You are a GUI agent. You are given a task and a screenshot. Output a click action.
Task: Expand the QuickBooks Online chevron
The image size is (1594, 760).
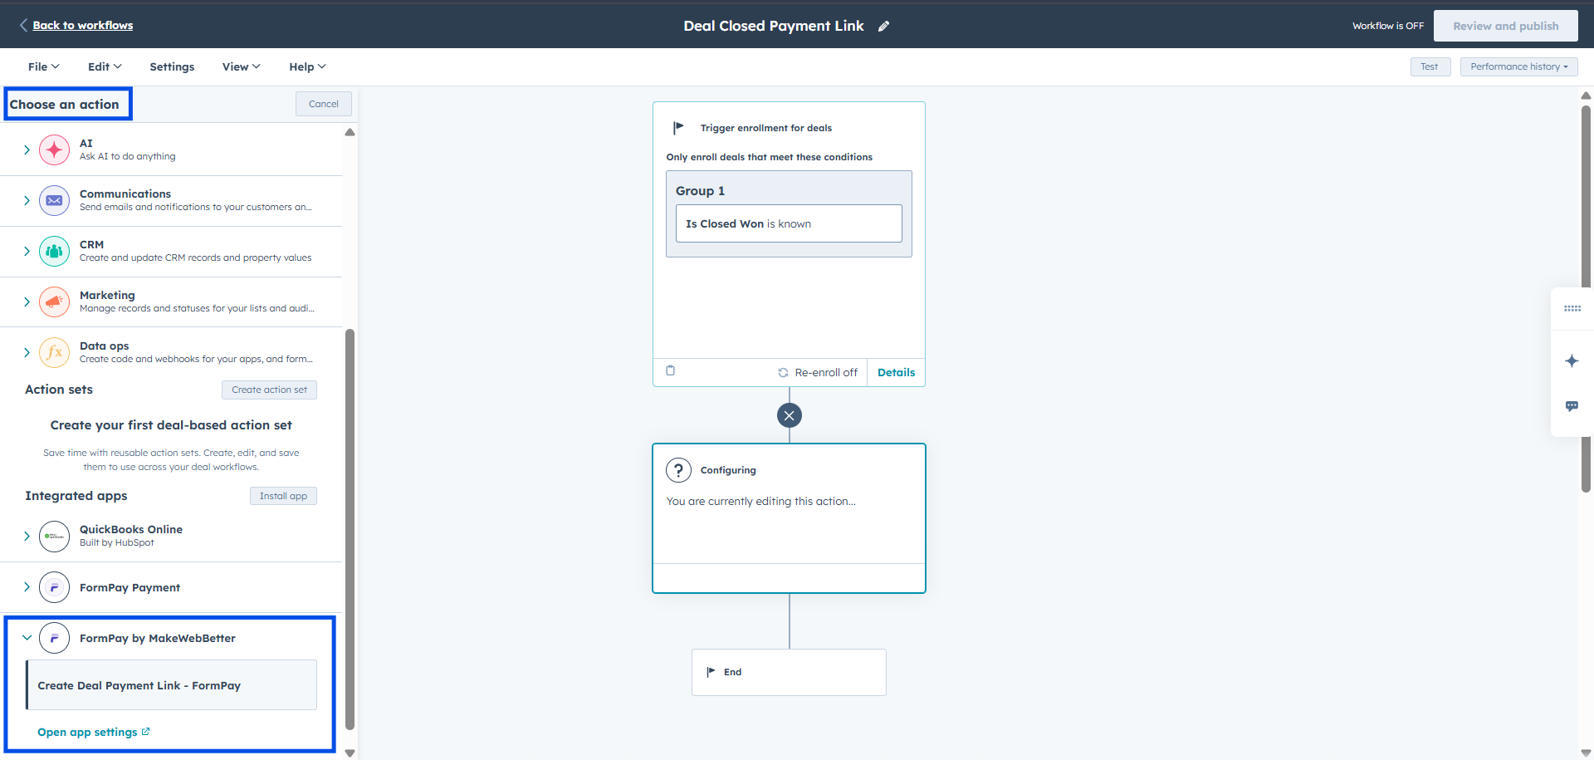click(x=27, y=536)
